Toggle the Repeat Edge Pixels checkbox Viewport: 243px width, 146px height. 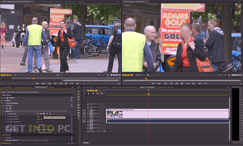point(37,132)
